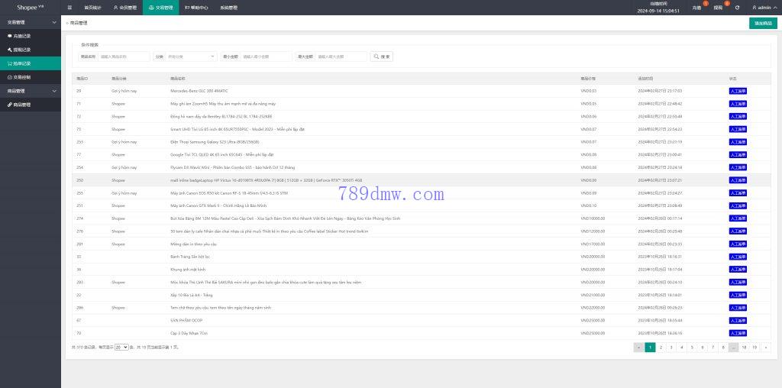Open the 提现 notification with badge
Image resolution: width=782 pixels, height=388 pixels.
point(718,8)
